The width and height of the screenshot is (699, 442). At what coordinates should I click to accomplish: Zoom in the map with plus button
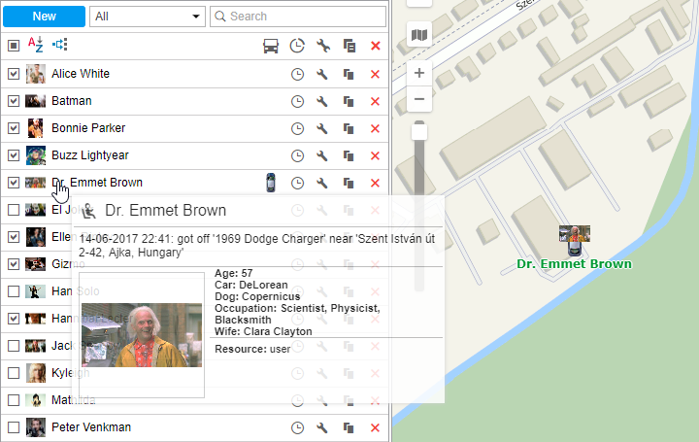419,73
